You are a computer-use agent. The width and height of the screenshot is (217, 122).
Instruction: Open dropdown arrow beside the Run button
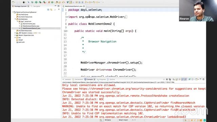point(38,2)
